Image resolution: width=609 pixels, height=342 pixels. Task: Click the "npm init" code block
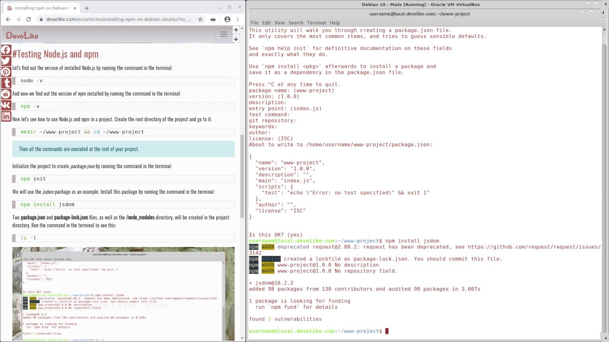point(124,179)
